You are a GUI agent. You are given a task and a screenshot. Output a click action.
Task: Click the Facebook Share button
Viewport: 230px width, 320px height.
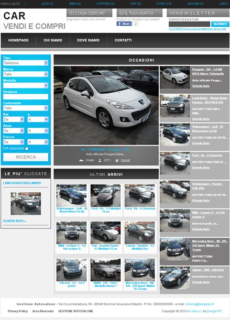coord(124,23)
